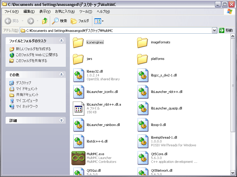Select the libssp-0.dll file icon

143,125
